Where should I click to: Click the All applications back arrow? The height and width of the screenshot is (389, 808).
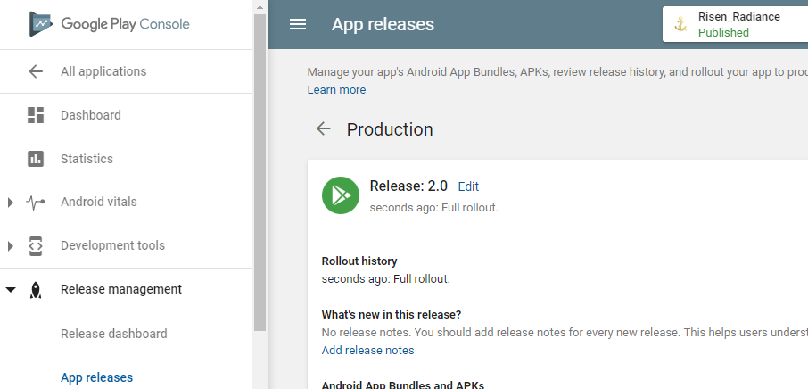36,71
